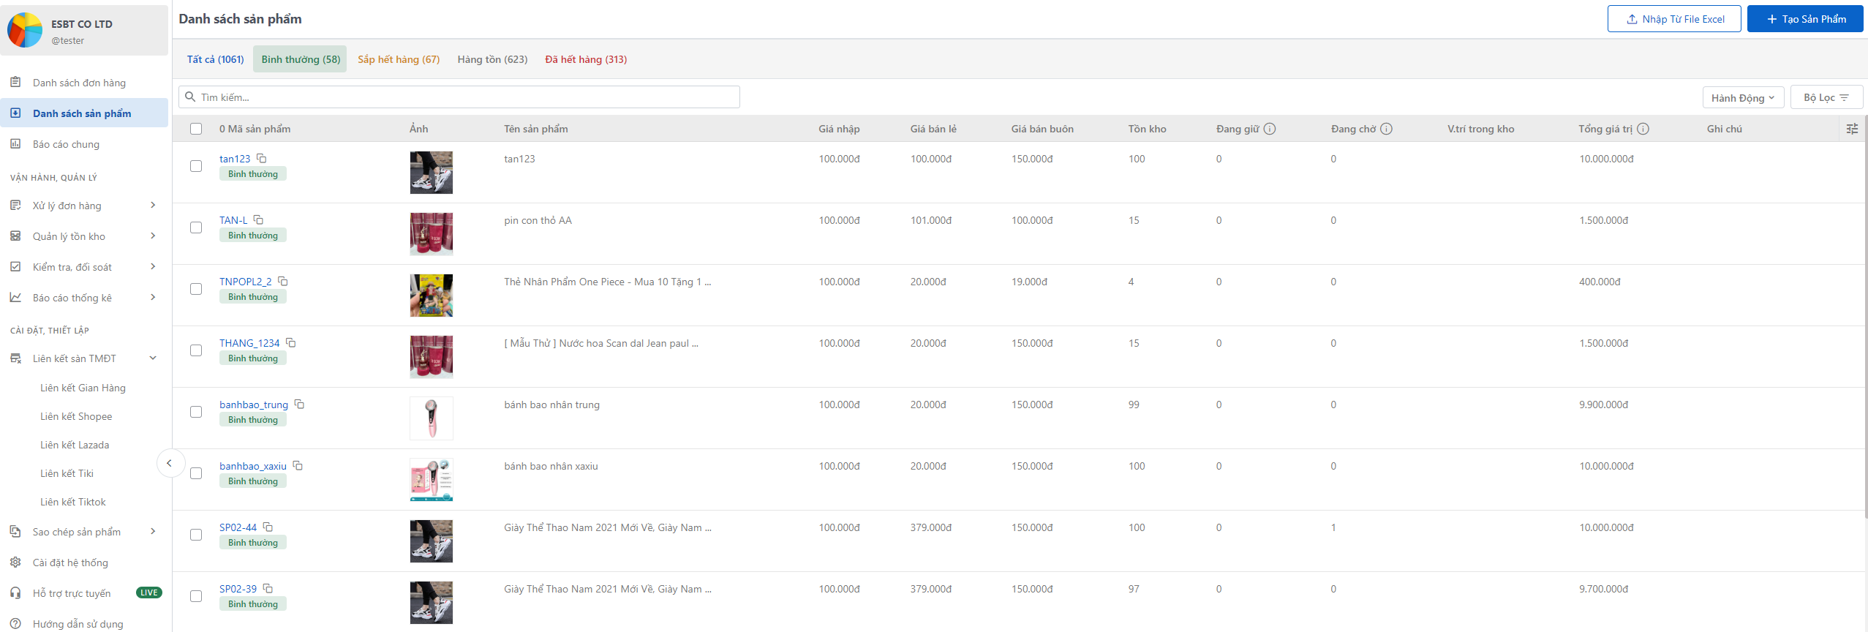Open thumbnail image of banhbao_xaxiu product
Viewport: 1868px width, 632px height.
431,480
